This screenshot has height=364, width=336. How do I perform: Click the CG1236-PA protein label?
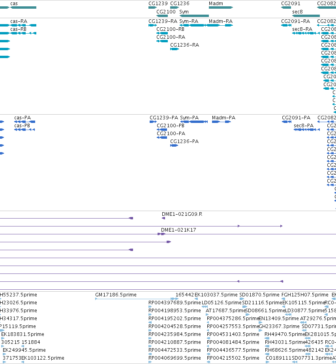click(184, 141)
